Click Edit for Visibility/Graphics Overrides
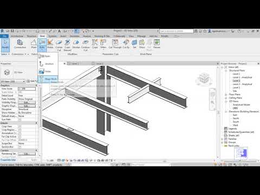Viewport: 260px width, 195px height. [x=27, y=102]
